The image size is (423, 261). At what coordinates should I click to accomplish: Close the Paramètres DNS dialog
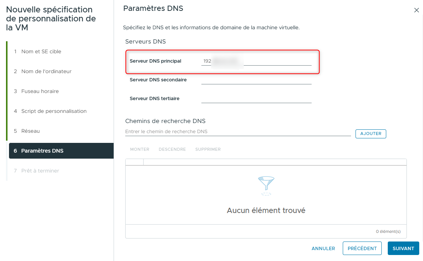click(416, 10)
